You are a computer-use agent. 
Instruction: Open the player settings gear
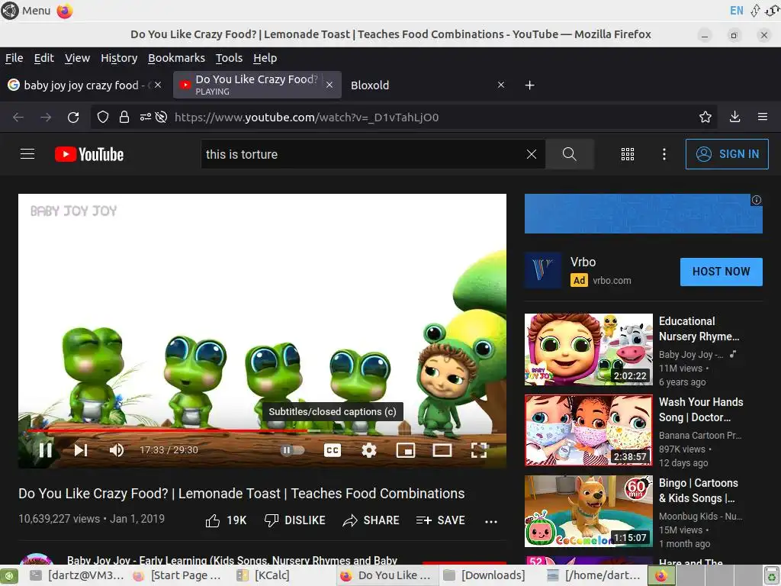(368, 450)
